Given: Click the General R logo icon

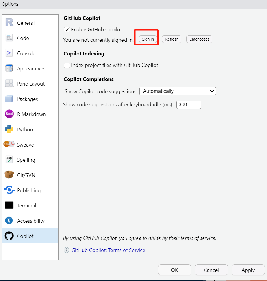Looking at the screenshot, I should 9,23.
